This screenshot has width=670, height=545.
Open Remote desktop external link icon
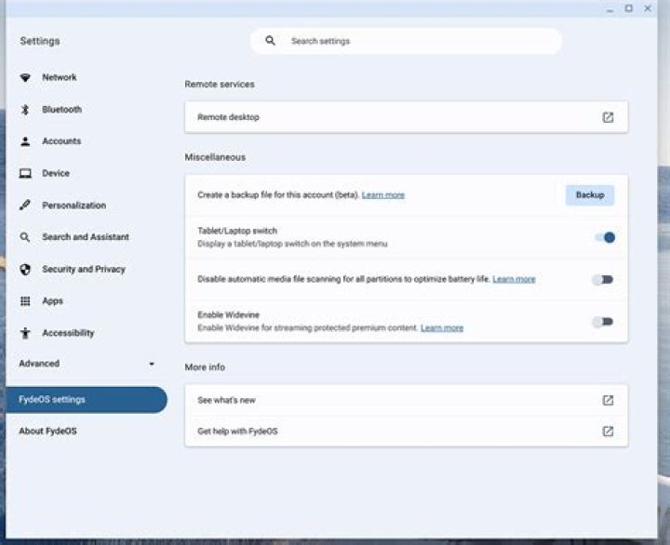point(608,117)
